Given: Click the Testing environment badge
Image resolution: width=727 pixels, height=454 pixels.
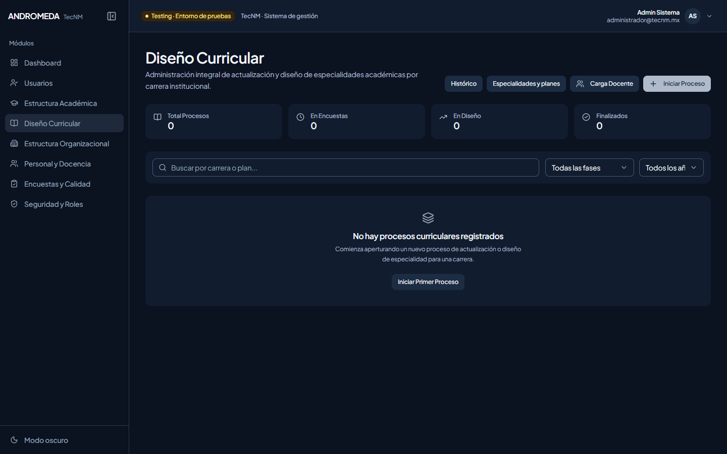Looking at the screenshot, I should pyautogui.click(x=188, y=16).
